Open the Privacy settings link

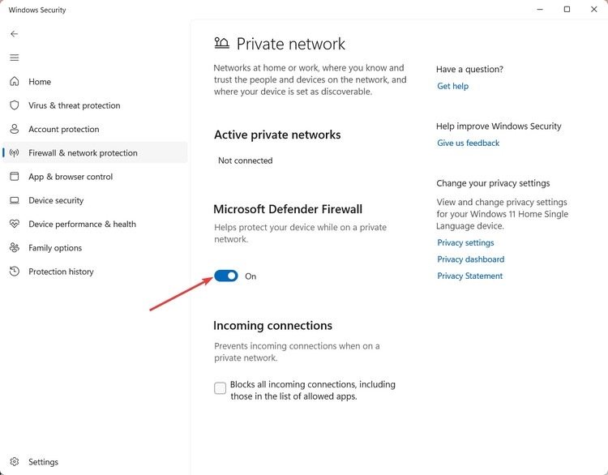click(465, 242)
